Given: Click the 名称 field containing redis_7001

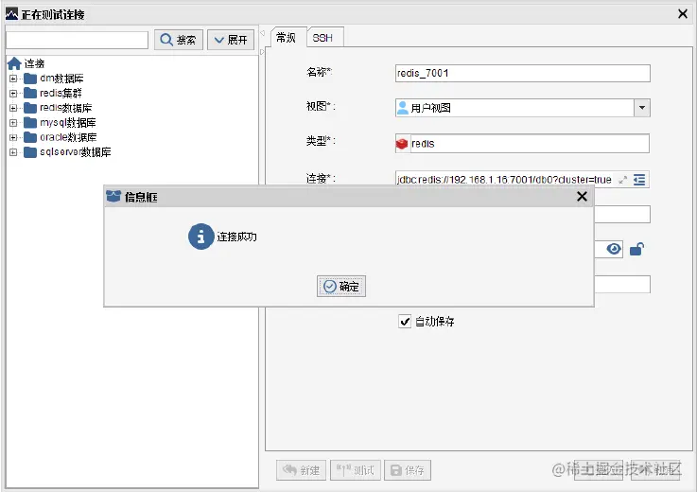Looking at the screenshot, I should pyautogui.click(x=522, y=73).
